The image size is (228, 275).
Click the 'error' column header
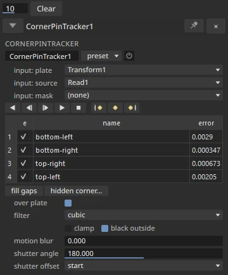[x=206, y=123]
